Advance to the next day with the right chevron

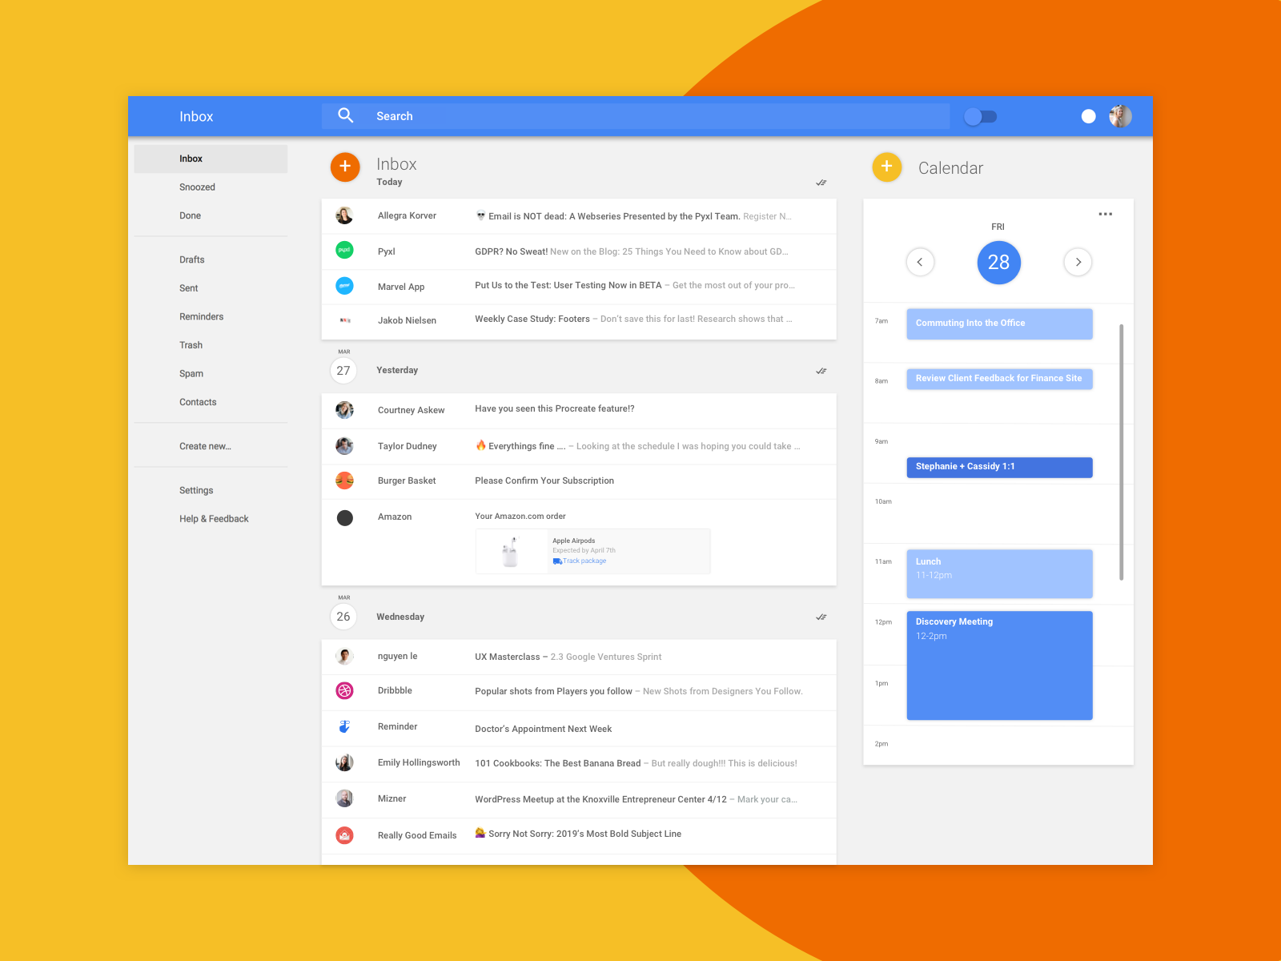(x=1078, y=262)
